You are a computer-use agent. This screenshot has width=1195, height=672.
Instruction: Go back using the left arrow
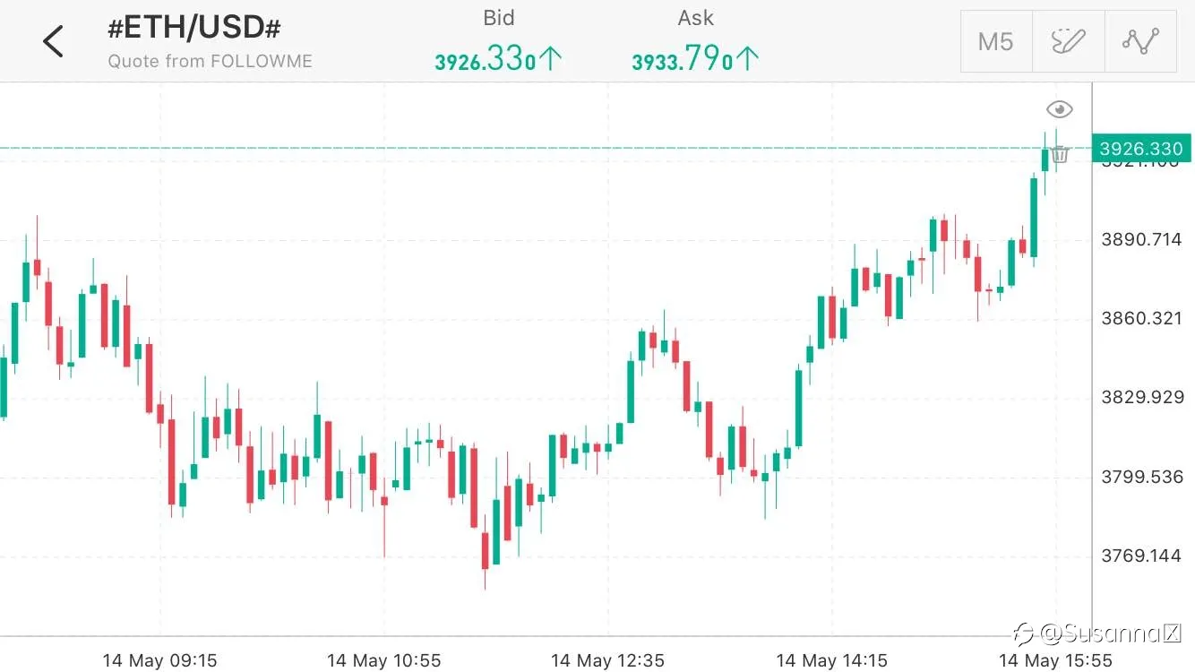[54, 41]
